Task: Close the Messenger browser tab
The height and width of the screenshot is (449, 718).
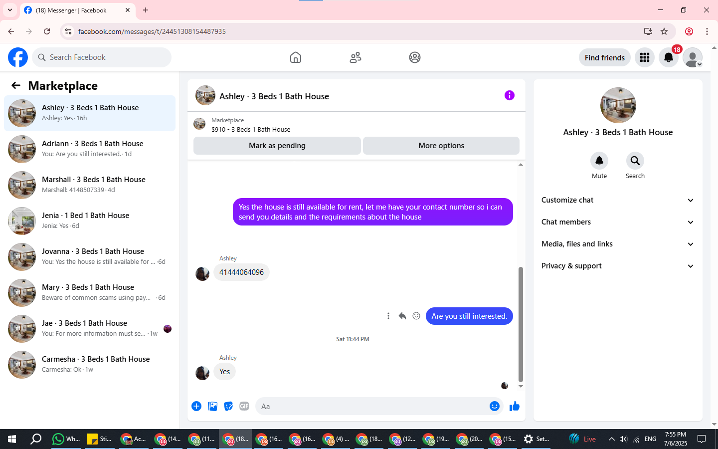Action: (128, 10)
